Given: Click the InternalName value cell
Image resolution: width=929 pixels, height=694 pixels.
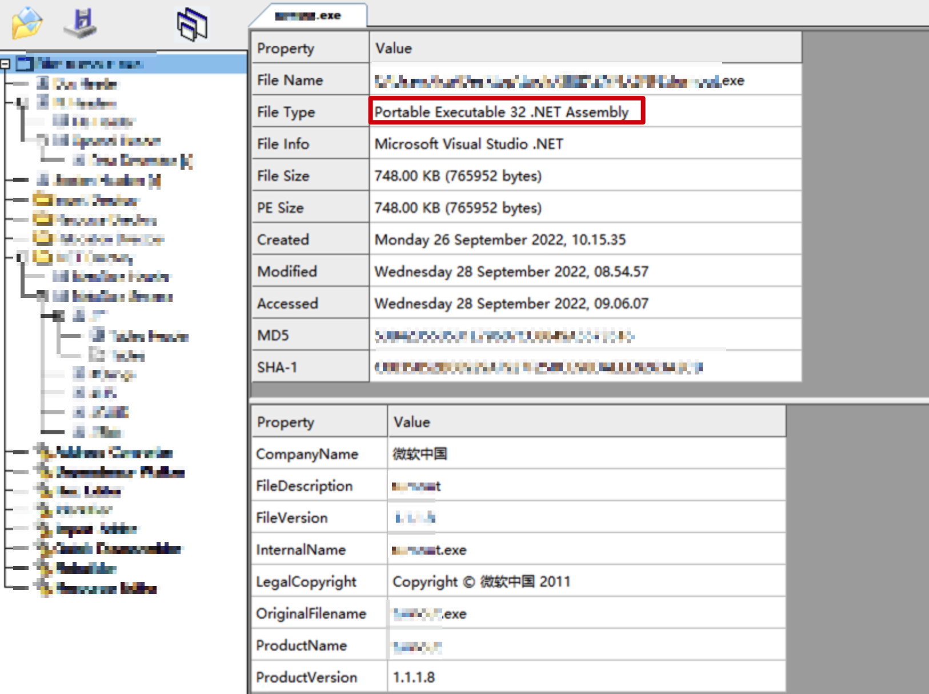Looking at the screenshot, I should point(587,550).
